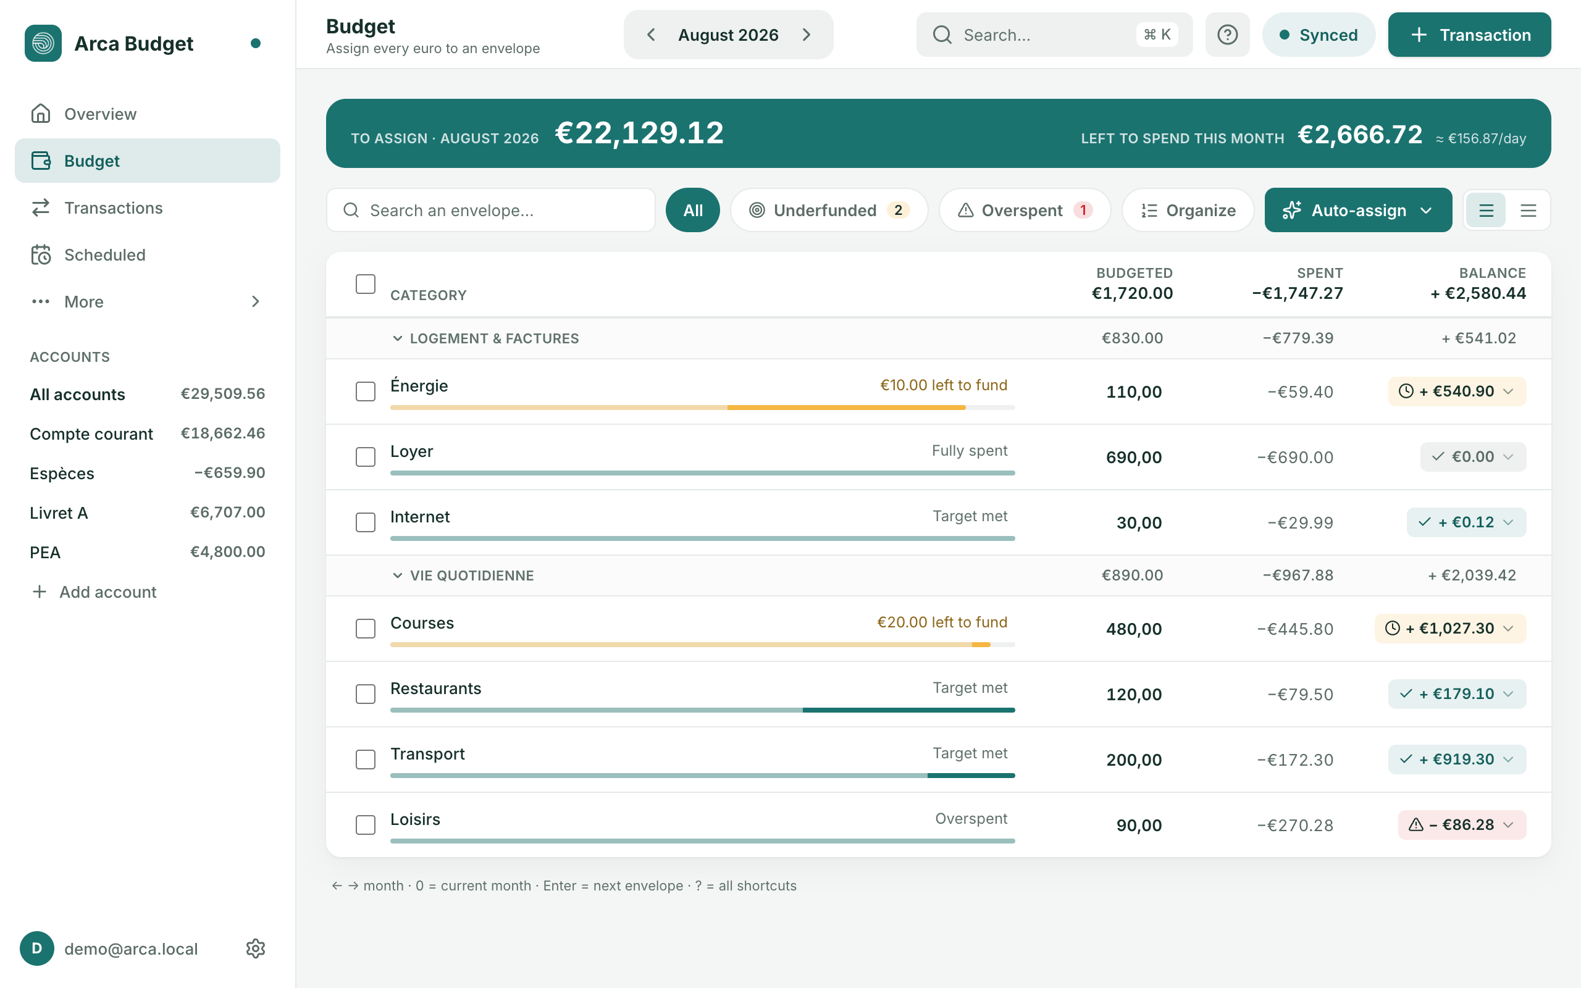Viewport: 1581px width, 988px height.
Task: Click the clock icon in Énergie balance
Action: tap(1406, 391)
